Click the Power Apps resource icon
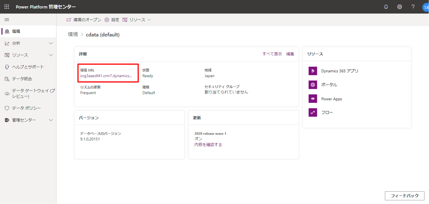 click(313, 99)
